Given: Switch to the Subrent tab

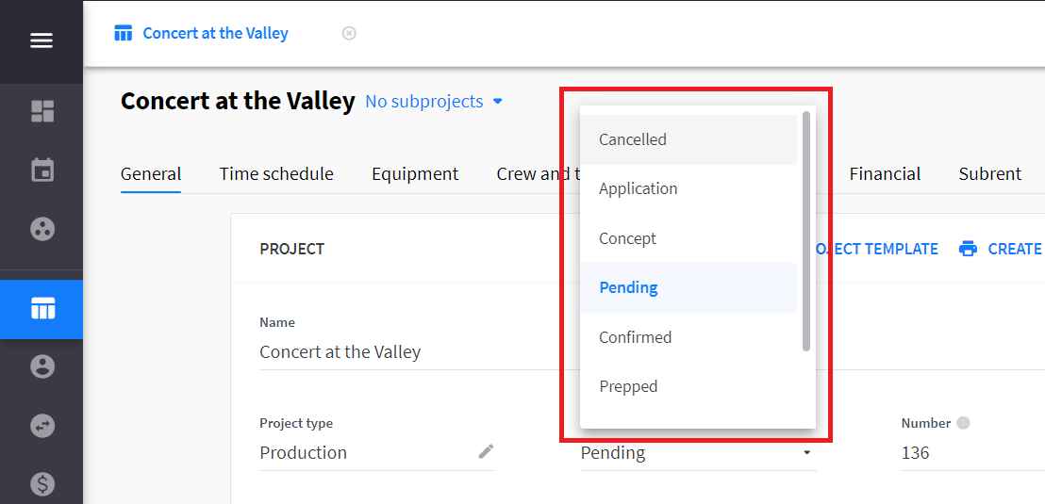Looking at the screenshot, I should pos(989,173).
